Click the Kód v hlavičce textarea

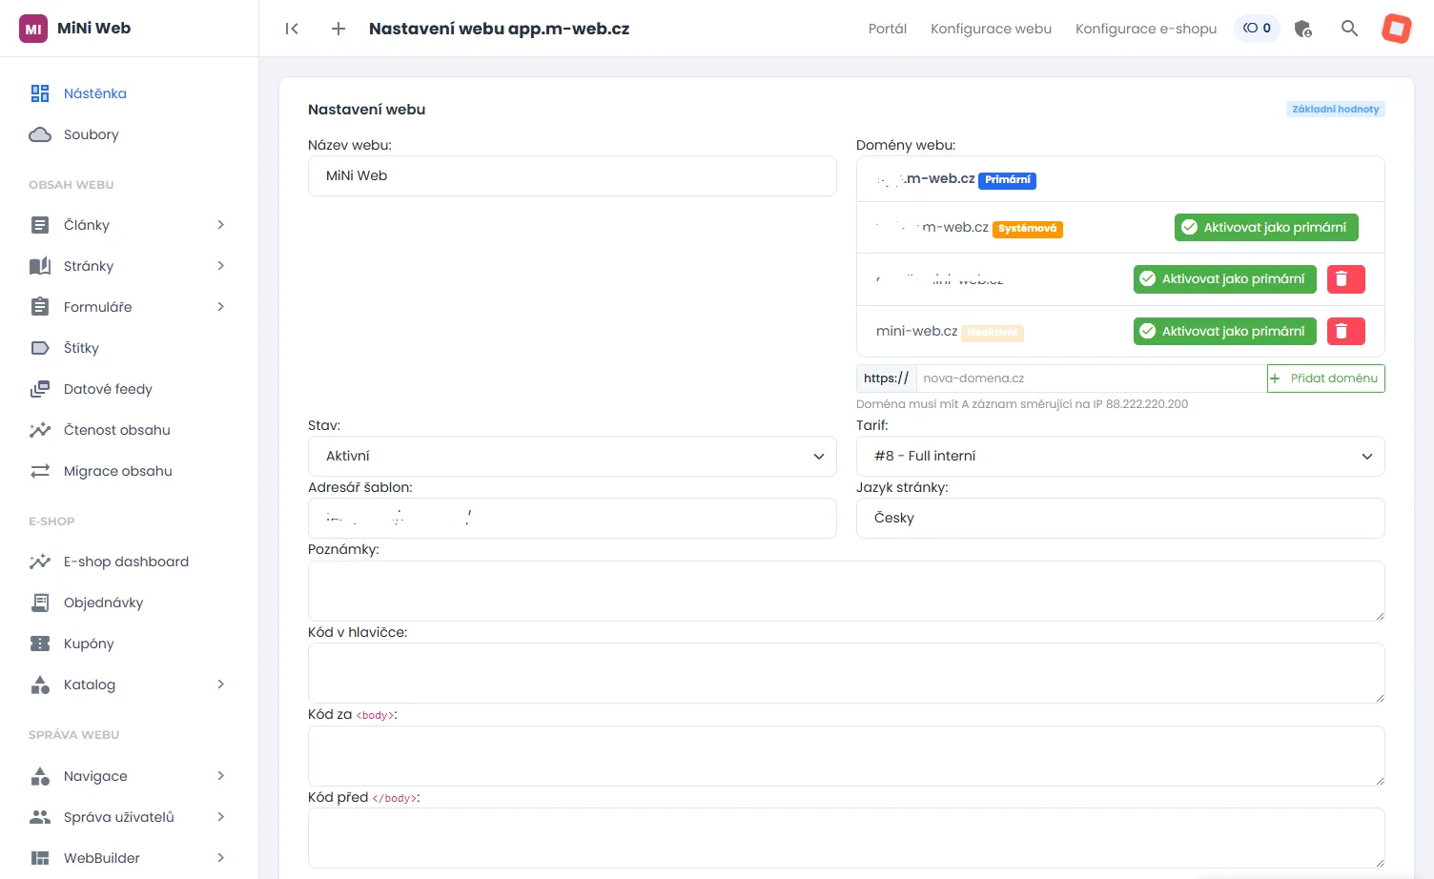[x=846, y=673]
